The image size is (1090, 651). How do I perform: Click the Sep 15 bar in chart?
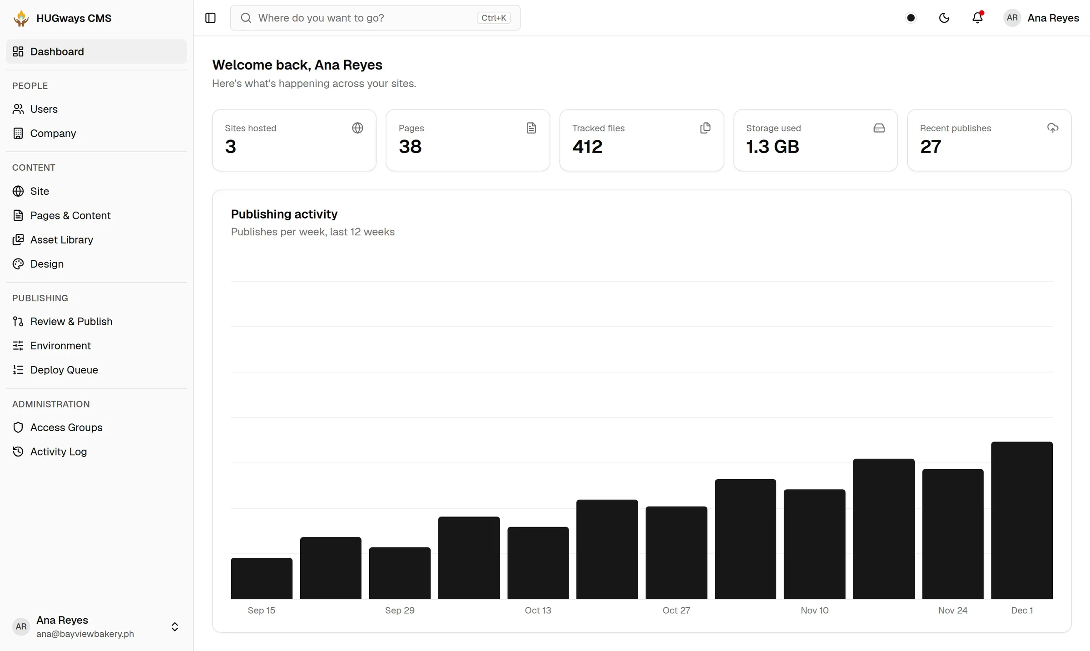(x=262, y=578)
